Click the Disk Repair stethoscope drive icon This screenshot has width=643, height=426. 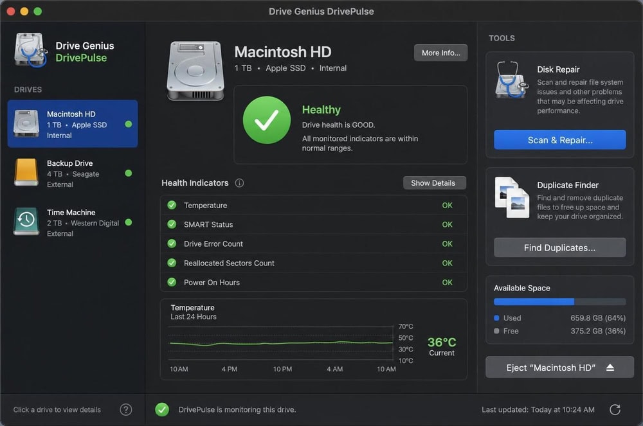tap(511, 80)
